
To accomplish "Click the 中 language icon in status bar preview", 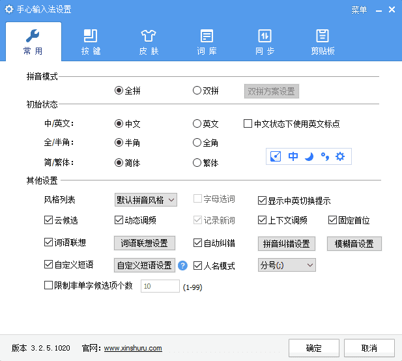I will (x=293, y=156).
